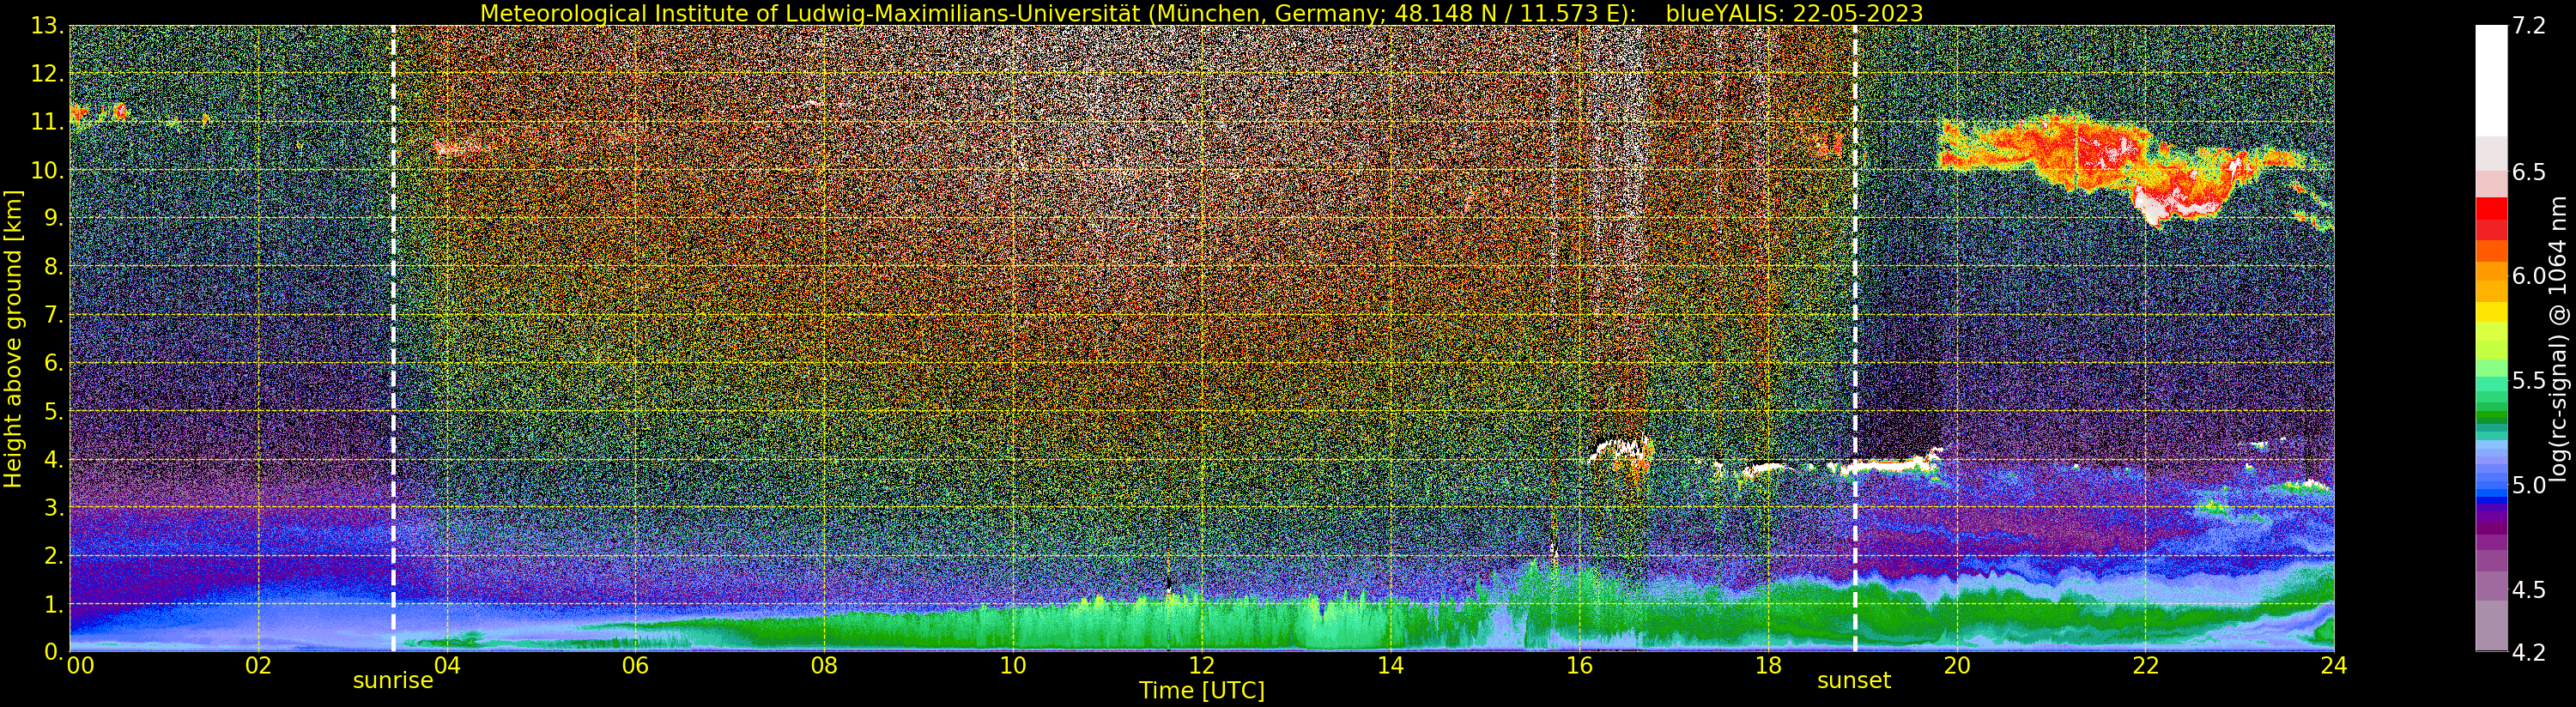Click the green boundary layer near 12 UTC
Image resolution: width=2576 pixels, height=707 pixels.
1200,625
